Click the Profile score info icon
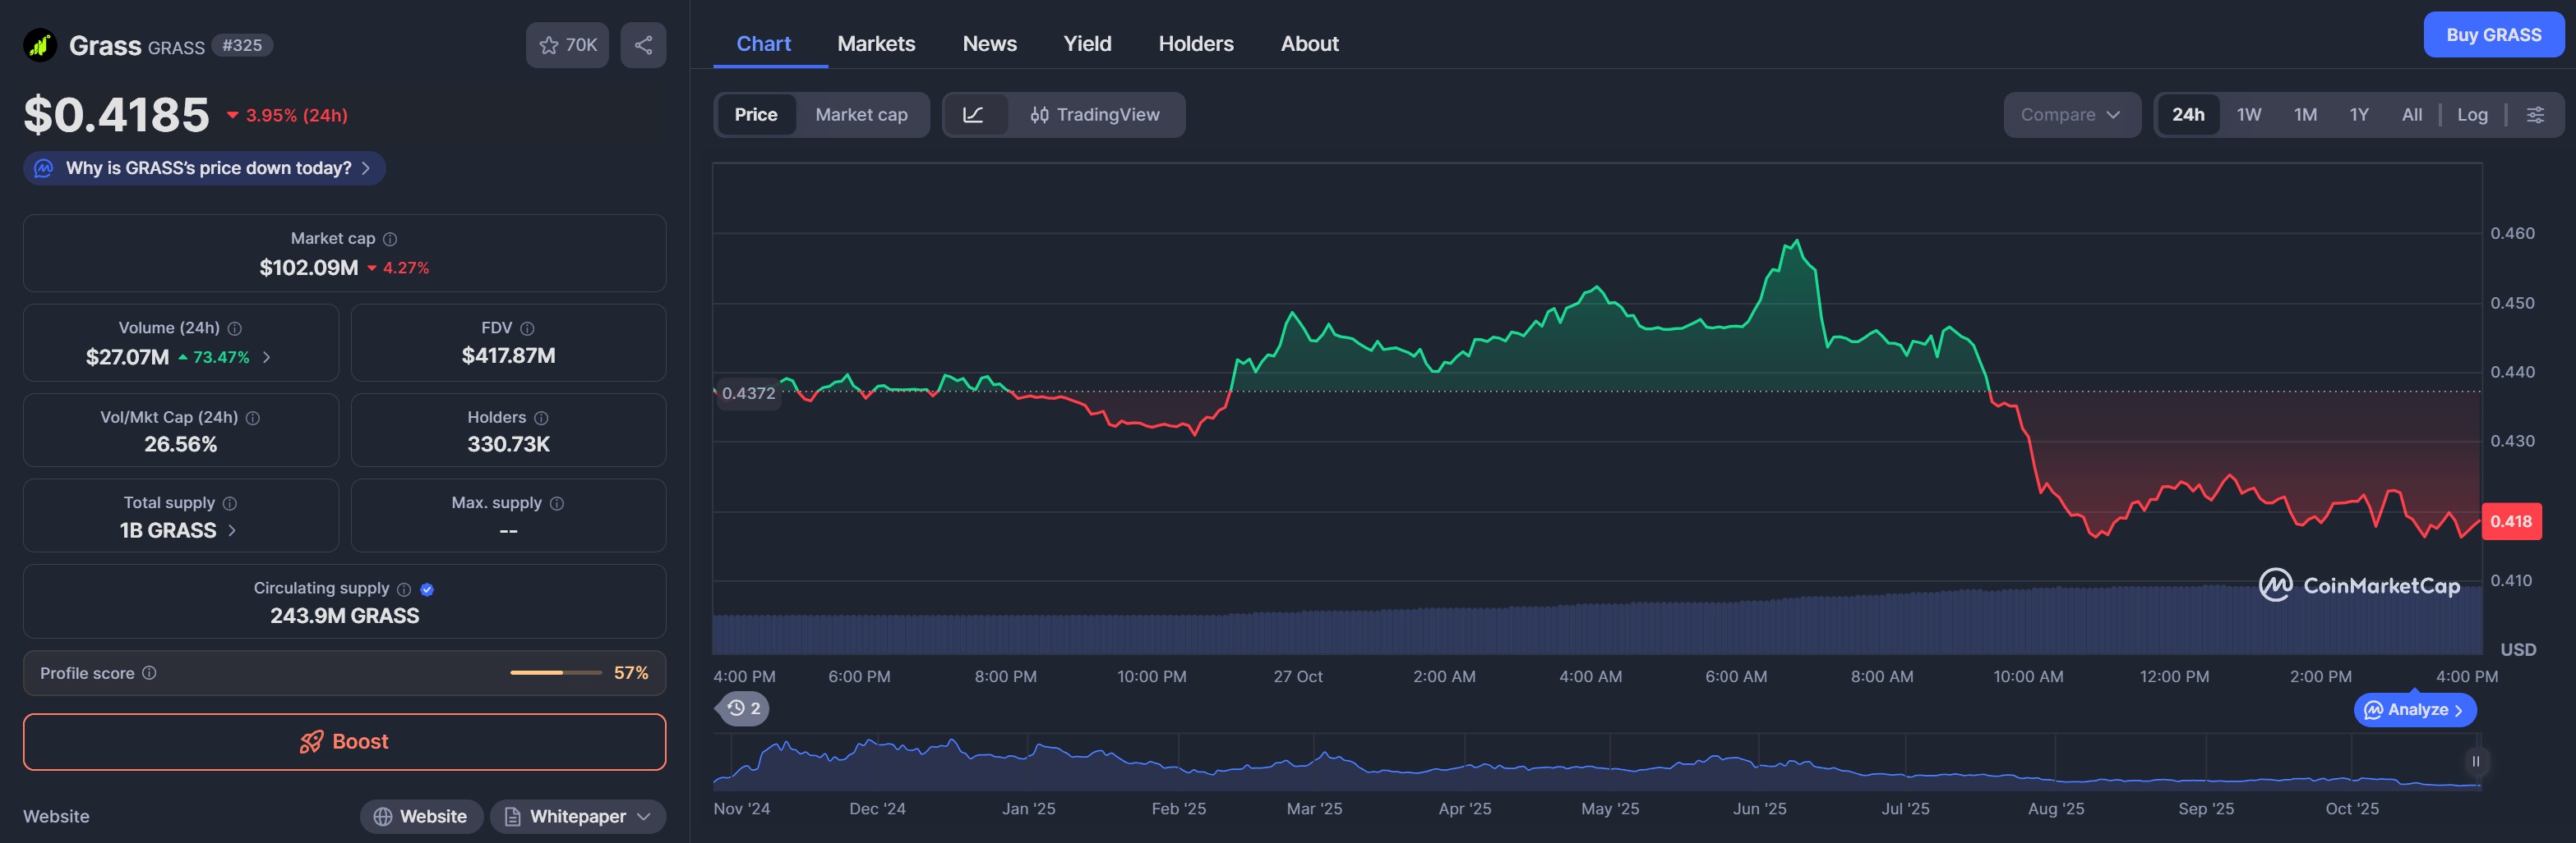 pyautogui.click(x=149, y=673)
